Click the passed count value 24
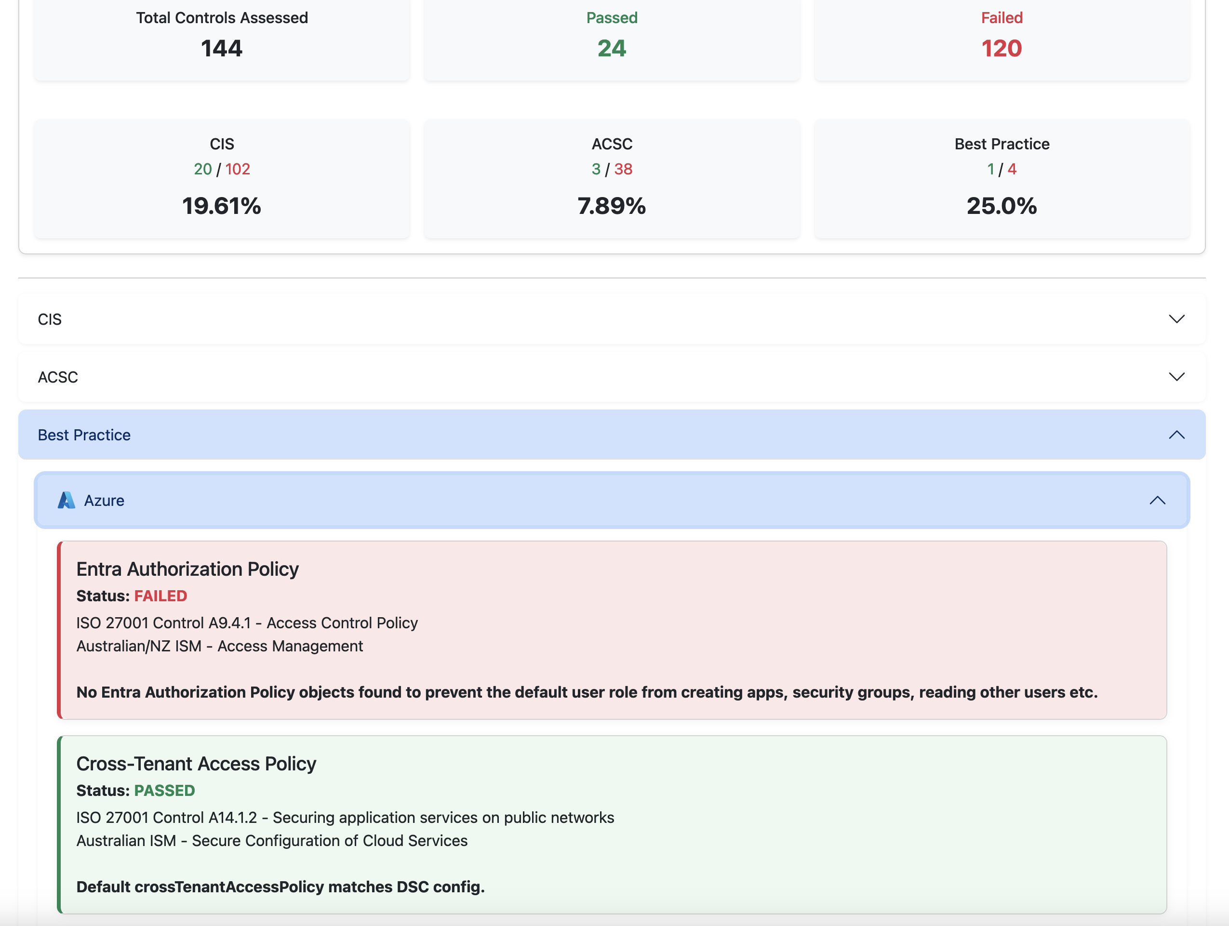This screenshot has height=926, width=1229. 612,48
